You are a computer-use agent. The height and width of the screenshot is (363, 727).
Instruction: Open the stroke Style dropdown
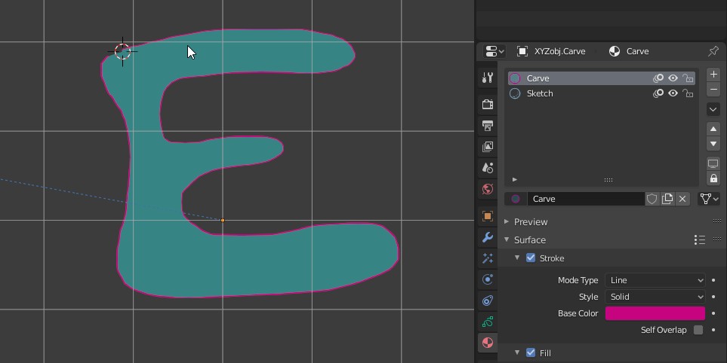pos(655,297)
